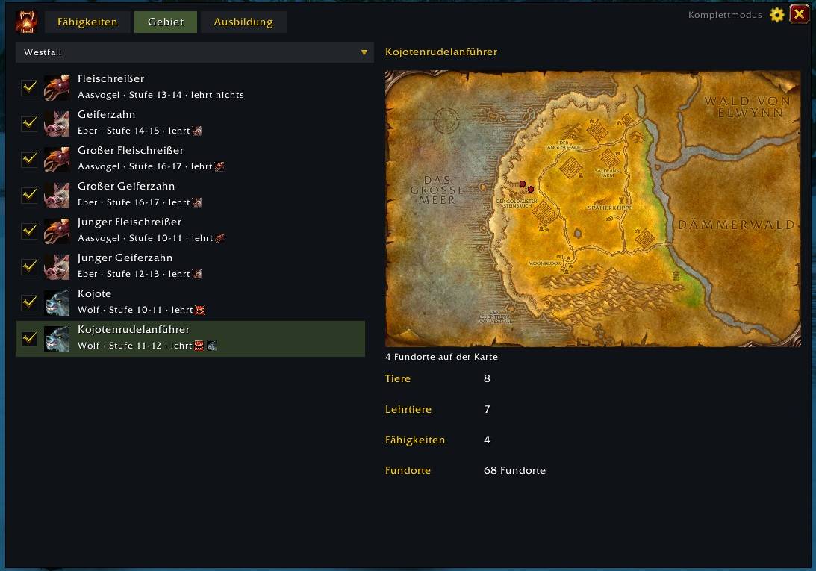Toggle the Junger Geiferzahn checkbox
This screenshot has width=816, height=571.
coord(29,266)
